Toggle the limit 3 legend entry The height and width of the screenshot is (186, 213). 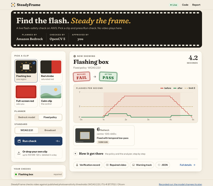190,88
